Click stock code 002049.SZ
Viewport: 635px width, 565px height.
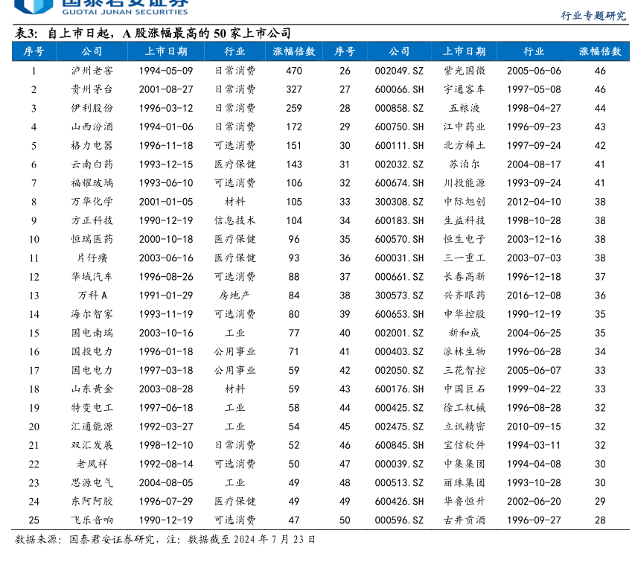[399, 71]
